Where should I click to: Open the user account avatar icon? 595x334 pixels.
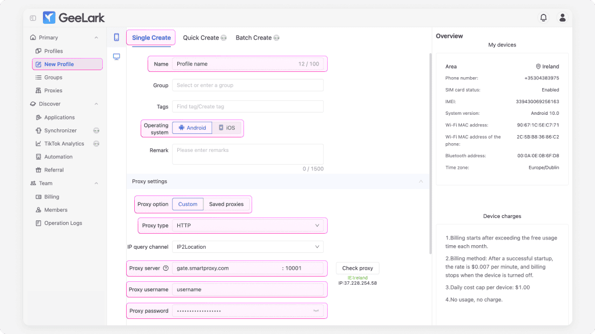562,18
